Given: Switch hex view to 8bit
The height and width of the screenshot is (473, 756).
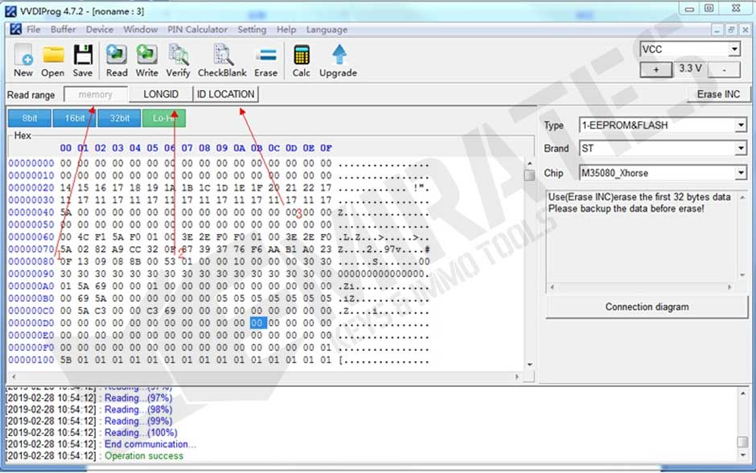Looking at the screenshot, I should [30, 118].
